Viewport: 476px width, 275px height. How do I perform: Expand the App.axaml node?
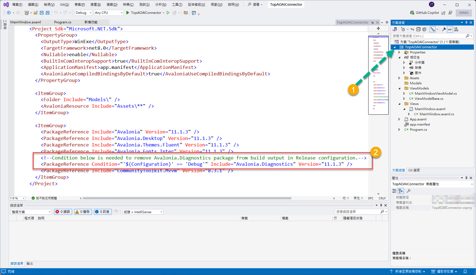coord(399,119)
